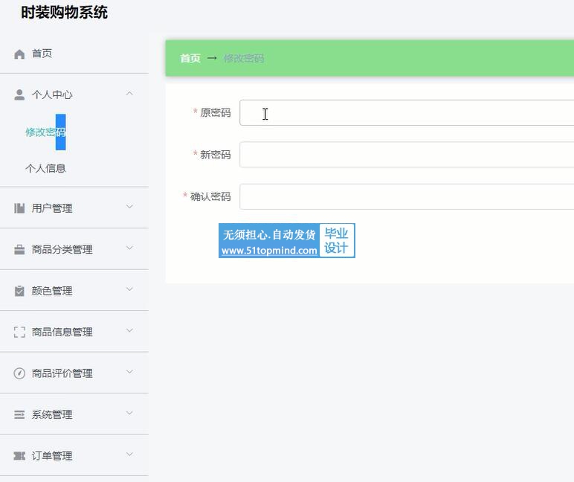Open the 修改密码 submenu item
The height and width of the screenshot is (482, 574).
click(45, 132)
